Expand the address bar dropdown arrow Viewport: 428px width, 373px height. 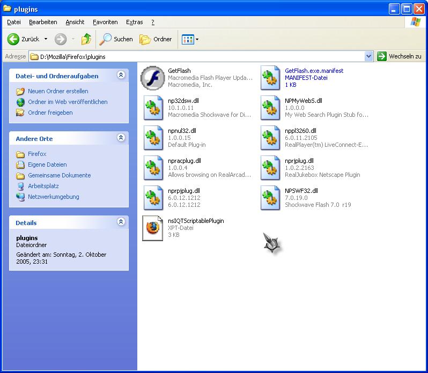(x=368, y=56)
